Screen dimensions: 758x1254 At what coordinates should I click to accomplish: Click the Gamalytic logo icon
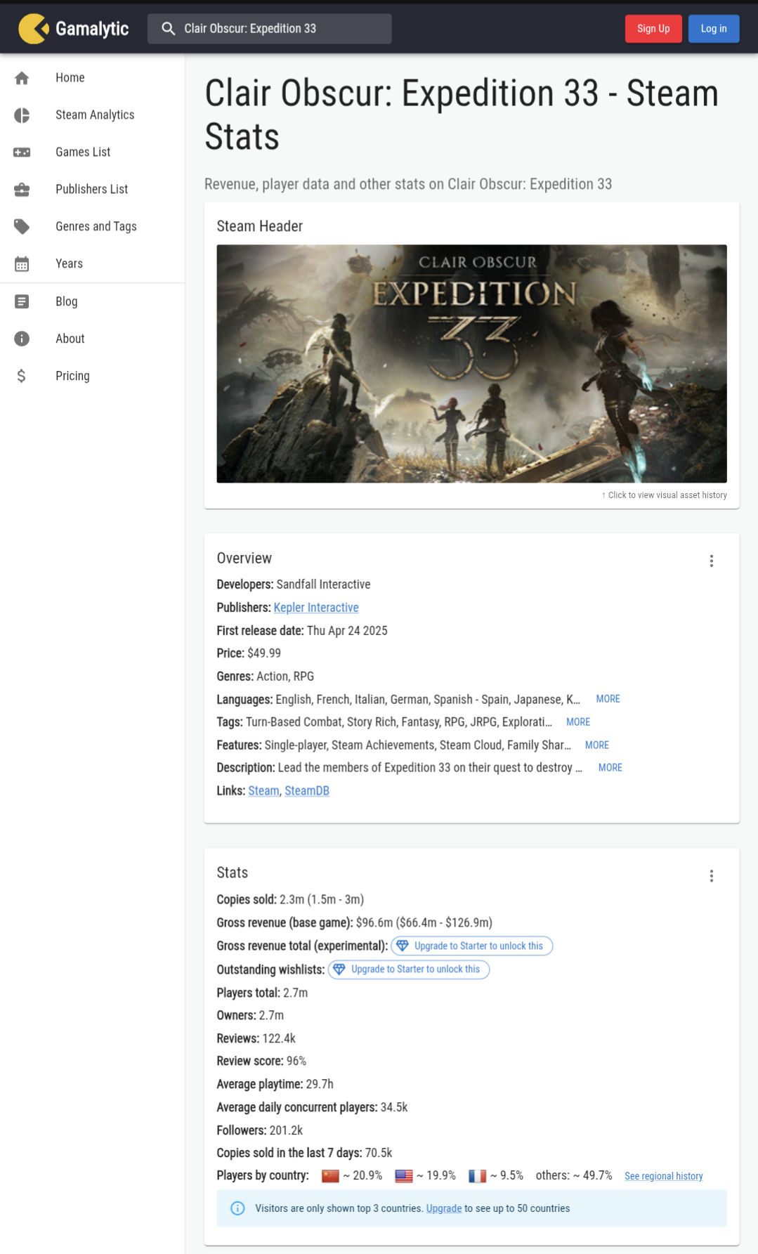pyautogui.click(x=33, y=29)
